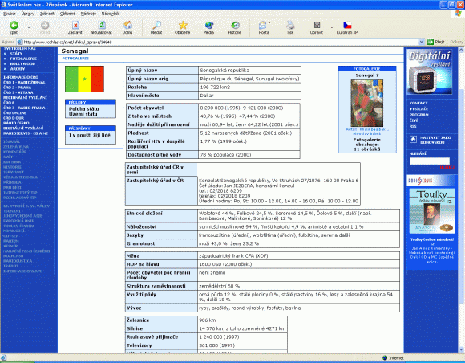The width and height of the screenshot is (465, 363).
Task: Open the PROGRAM link in right sidebar
Action: 418,115
